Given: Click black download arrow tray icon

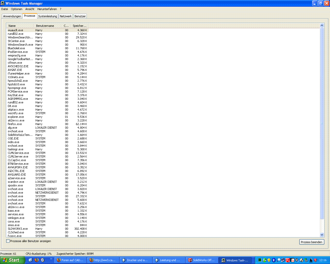Looking at the screenshot, I should [311, 260].
